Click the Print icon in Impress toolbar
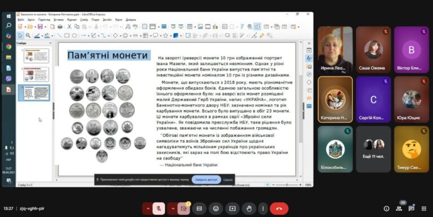This screenshot has height=217, width=433. 60,27
